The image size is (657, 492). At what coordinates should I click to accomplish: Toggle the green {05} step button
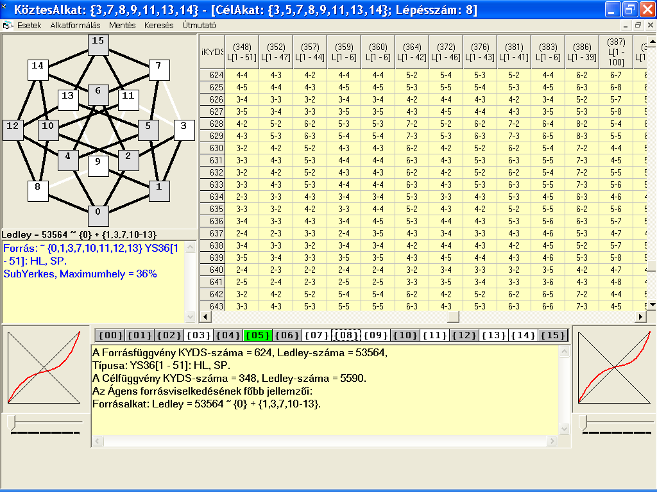tap(258, 335)
